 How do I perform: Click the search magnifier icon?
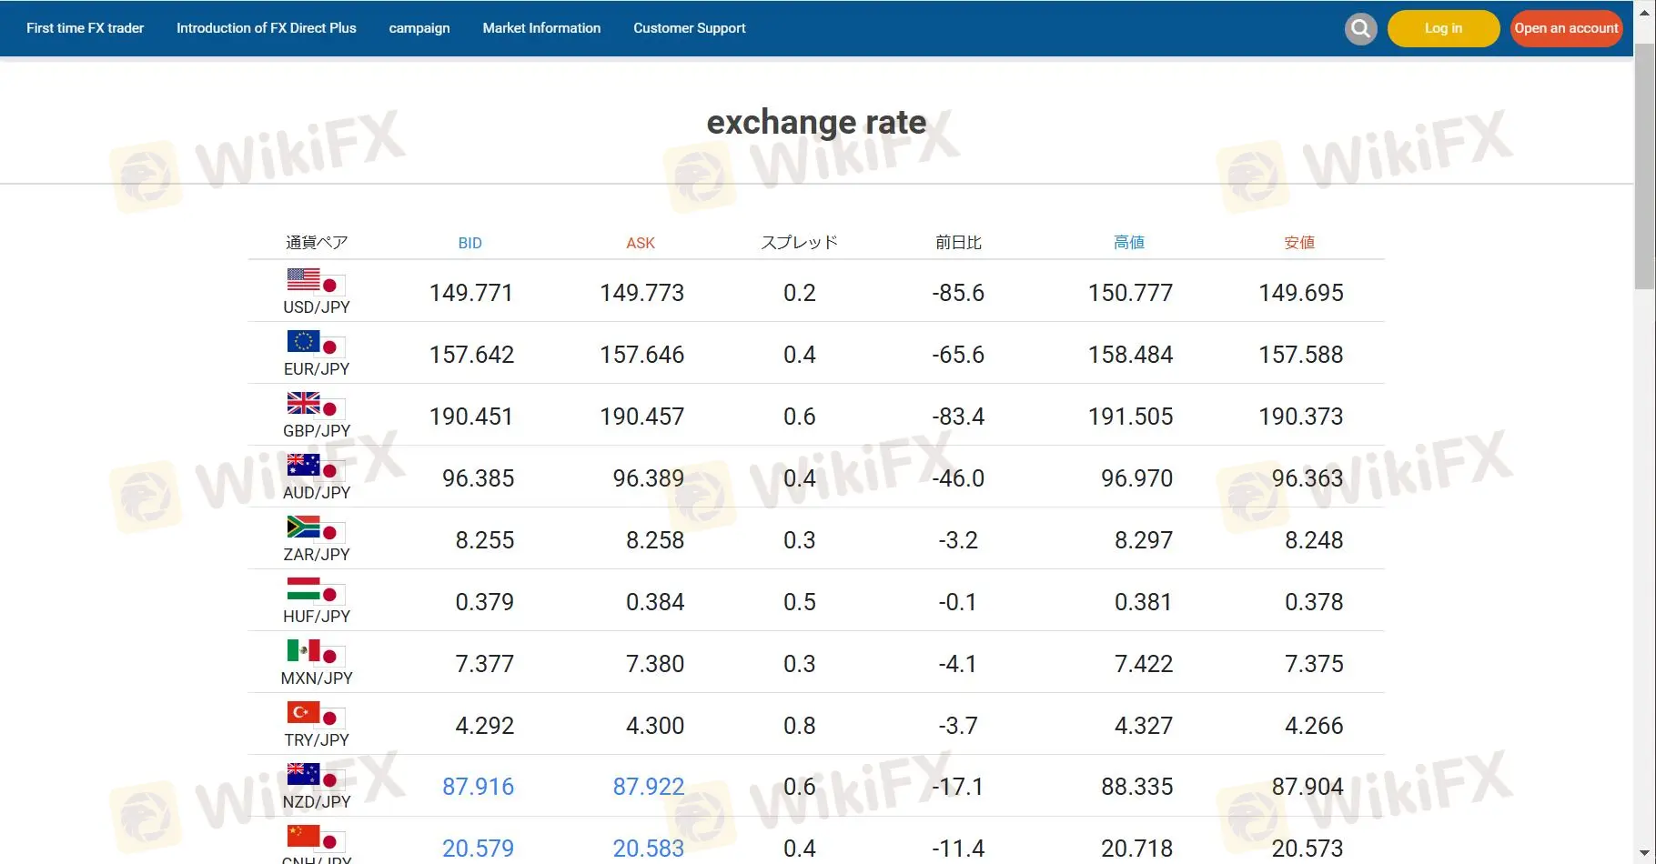click(1360, 29)
